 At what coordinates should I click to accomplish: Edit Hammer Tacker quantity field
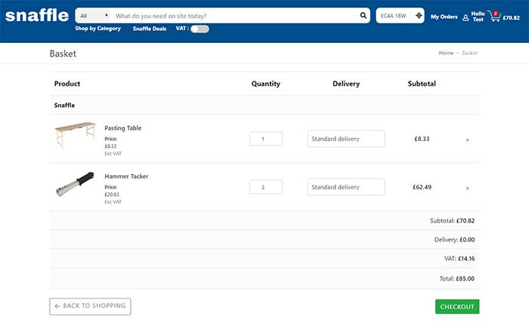[x=266, y=187]
